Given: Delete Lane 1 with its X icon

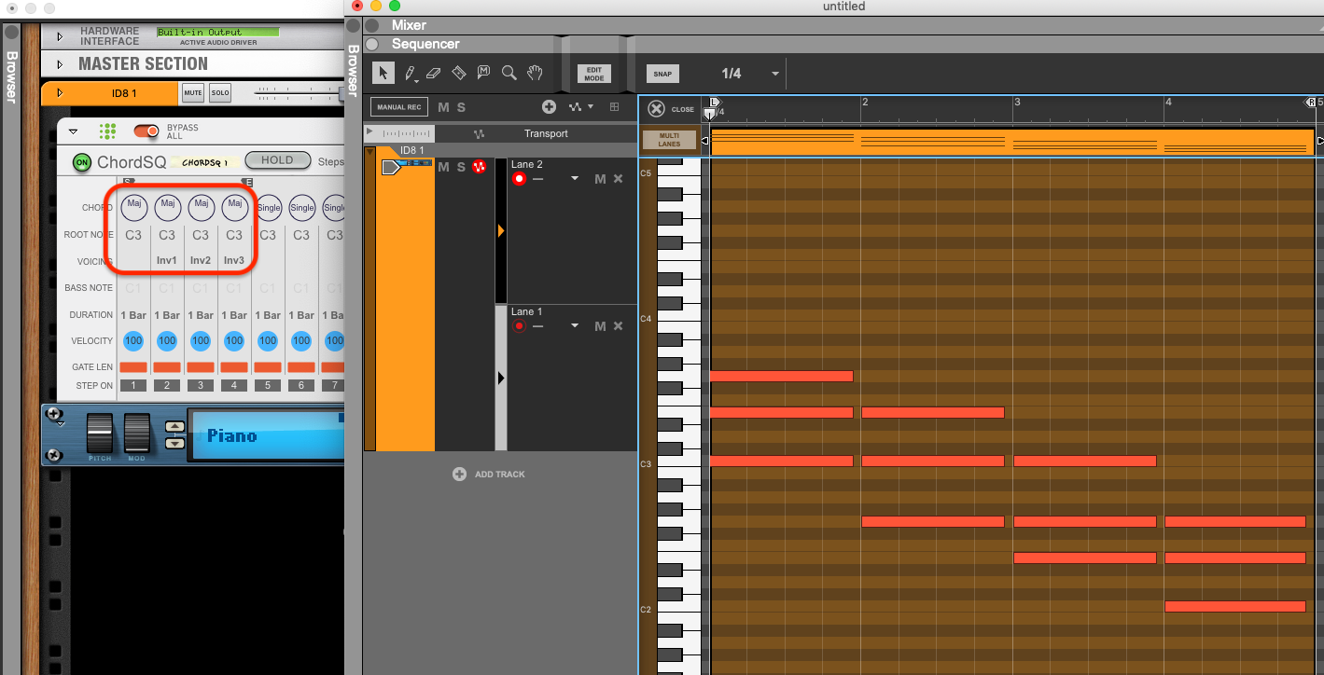Looking at the screenshot, I should tap(618, 325).
